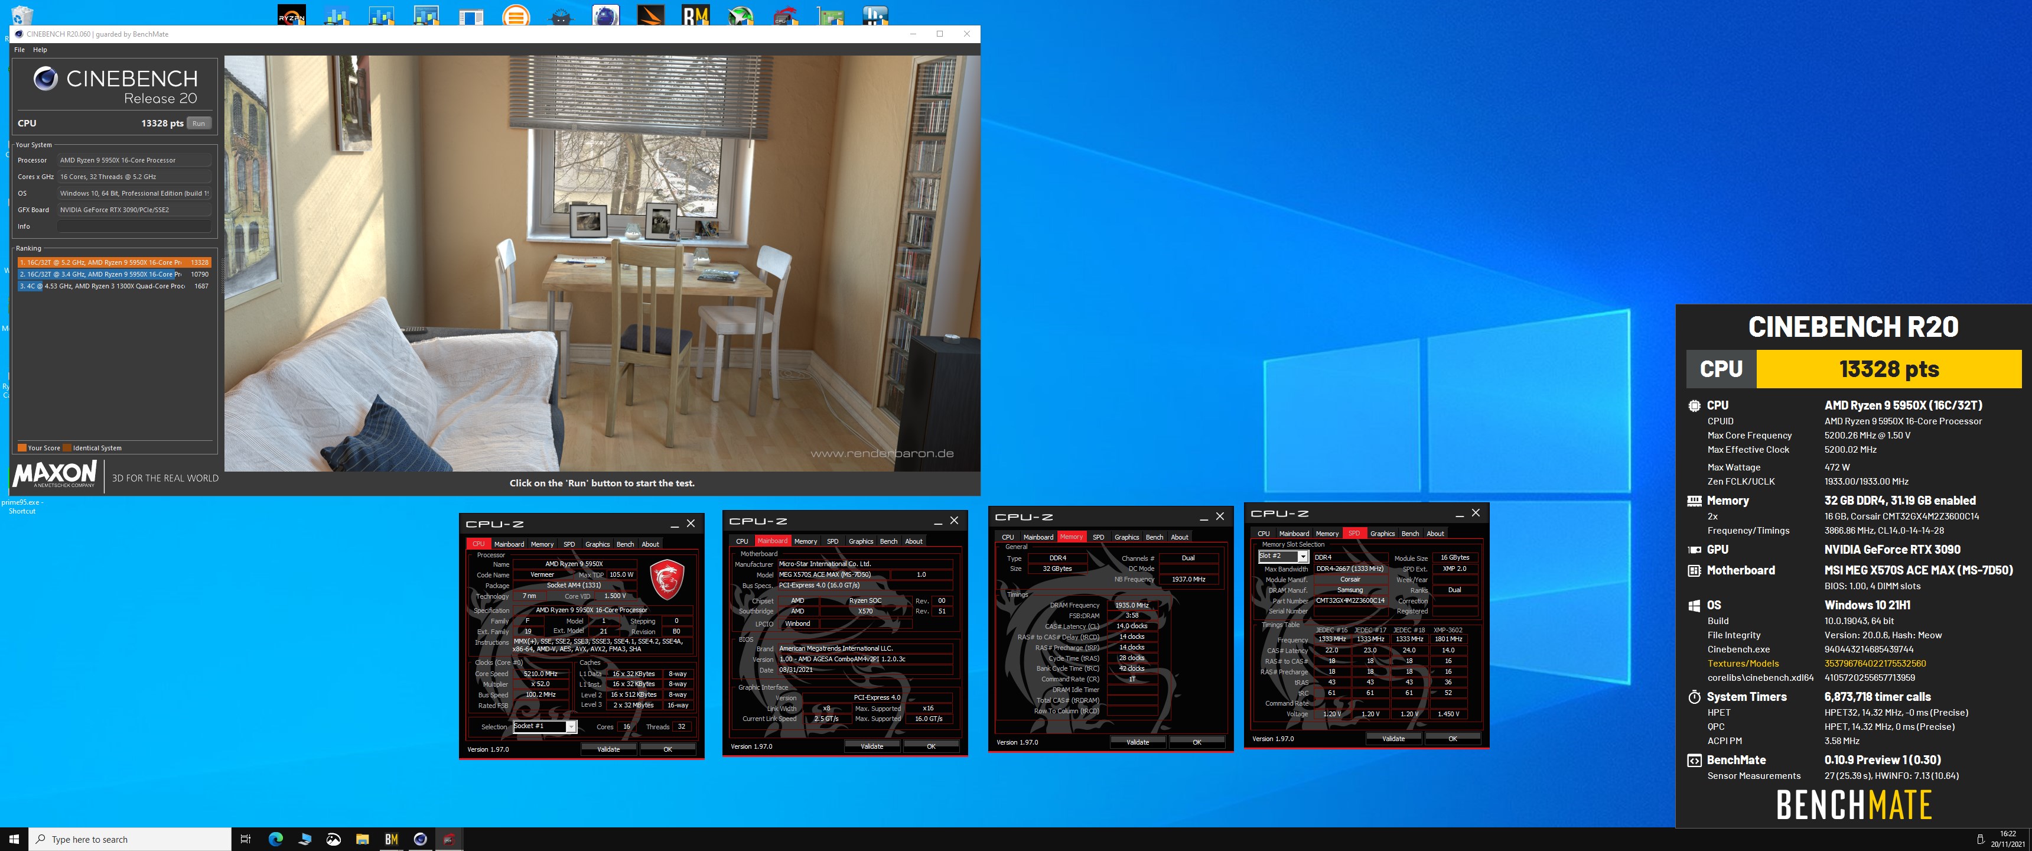Click the Windows Start button
2032x851 pixels.
[14, 839]
